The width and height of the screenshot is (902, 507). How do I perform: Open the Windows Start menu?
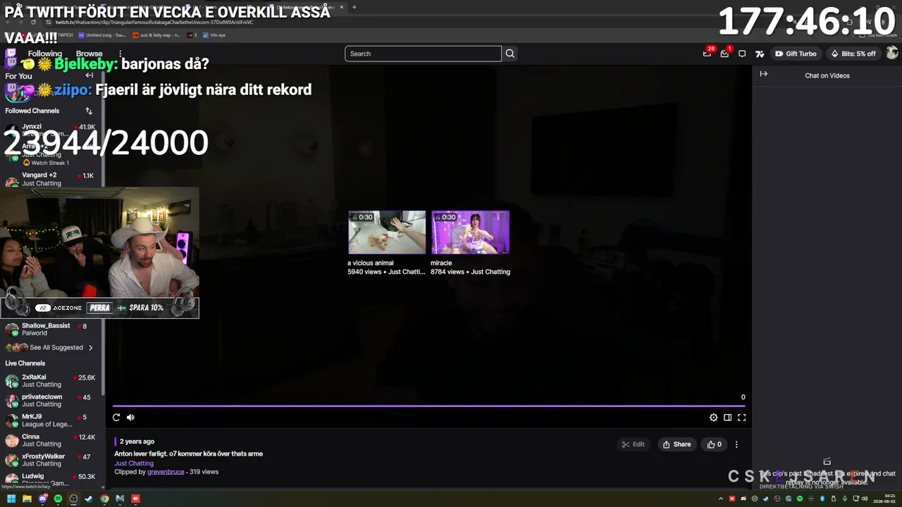click(11, 499)
